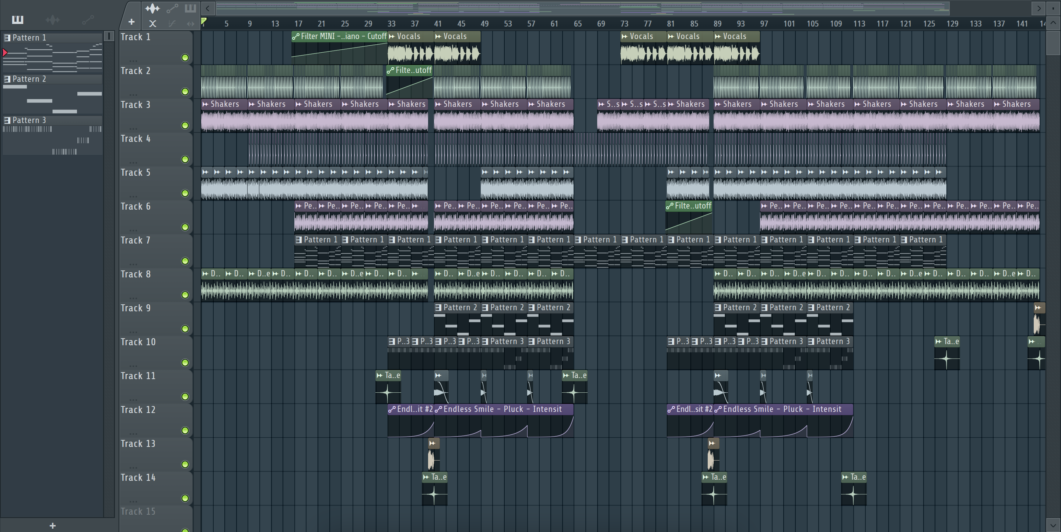Select the Track 10 header
1061x532 pixels.
tap(156, 352)
